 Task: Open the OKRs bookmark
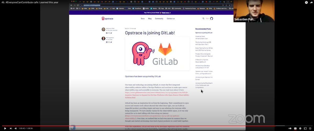92,8
